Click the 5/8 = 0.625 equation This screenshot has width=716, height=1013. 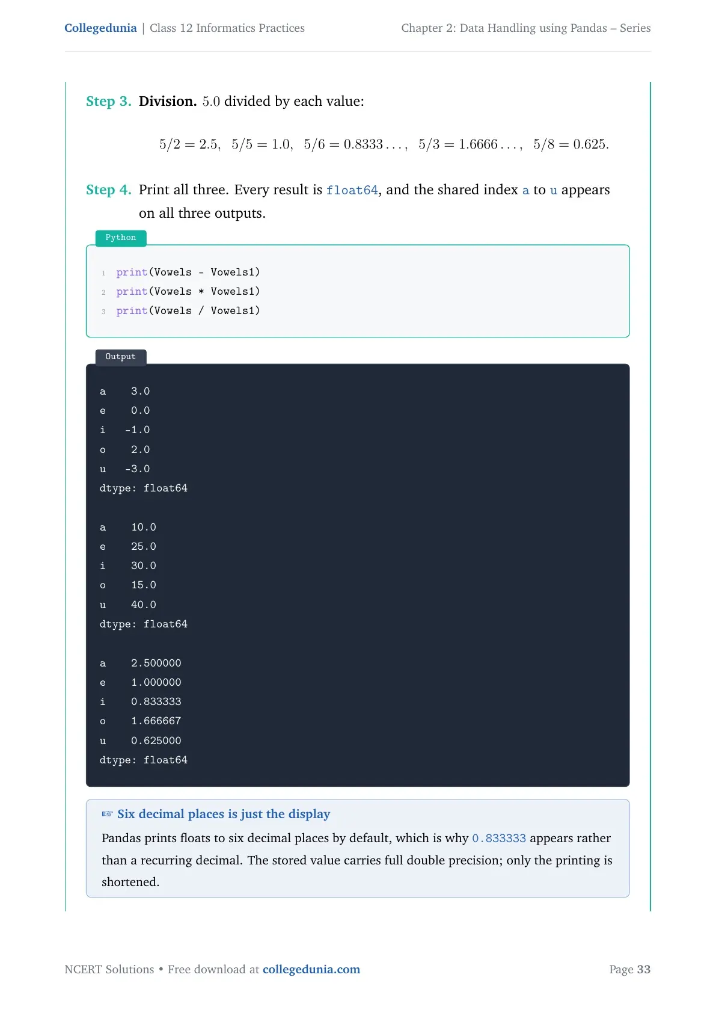click(571, 144)
